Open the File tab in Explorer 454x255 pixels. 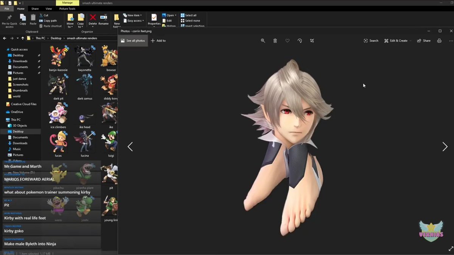(x=7, y=9)
